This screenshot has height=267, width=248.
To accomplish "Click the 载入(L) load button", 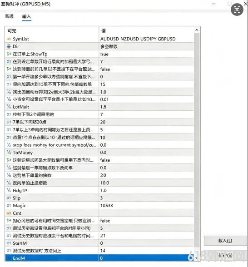I will tap(225, 241).
